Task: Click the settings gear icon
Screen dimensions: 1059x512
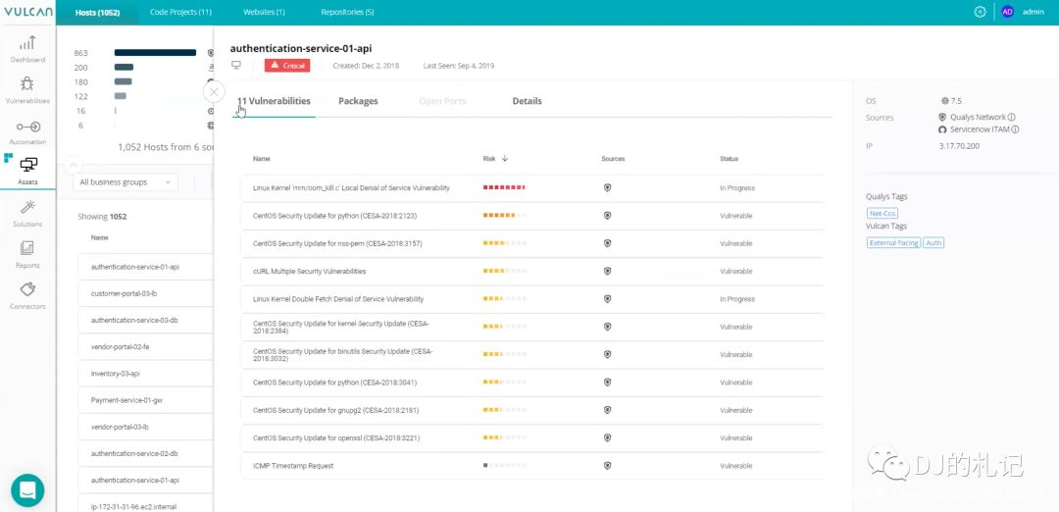Action: tap(980, 12)
